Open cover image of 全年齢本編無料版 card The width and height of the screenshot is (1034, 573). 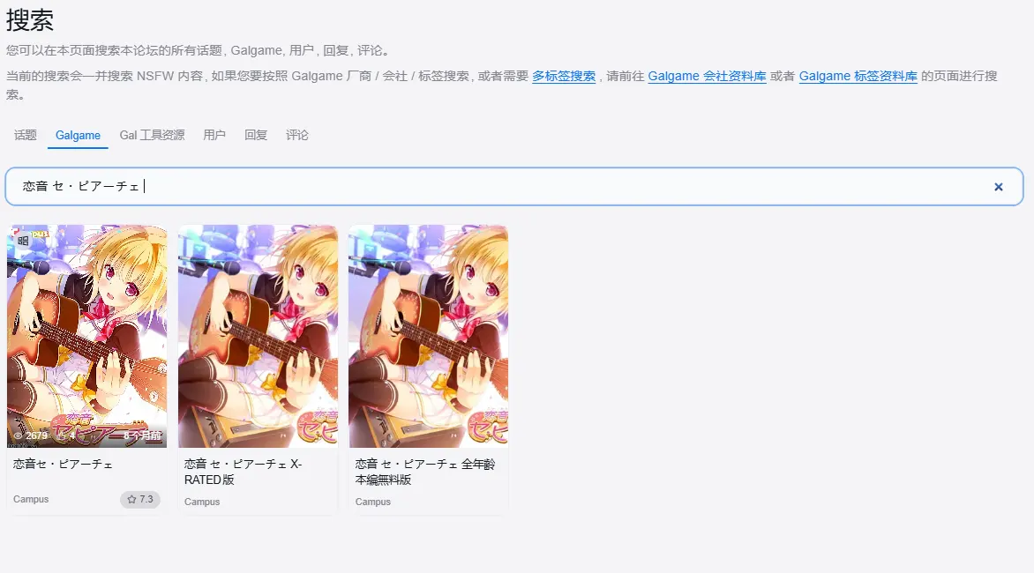pyautogui.click(x=429, y=337)
